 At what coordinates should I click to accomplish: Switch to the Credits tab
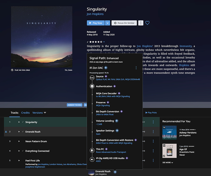click(x=25, y=113)
